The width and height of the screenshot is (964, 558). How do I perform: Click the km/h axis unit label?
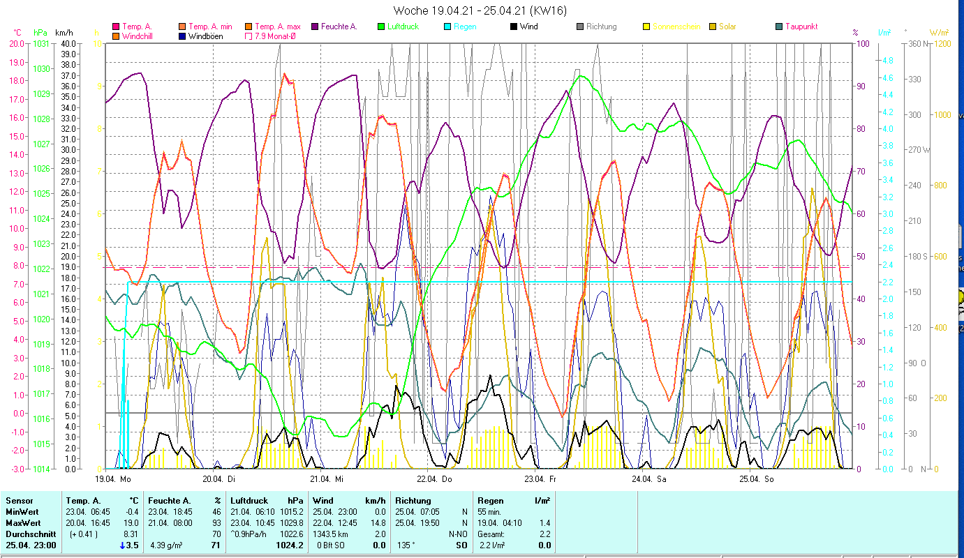click(x=64, y=32)
